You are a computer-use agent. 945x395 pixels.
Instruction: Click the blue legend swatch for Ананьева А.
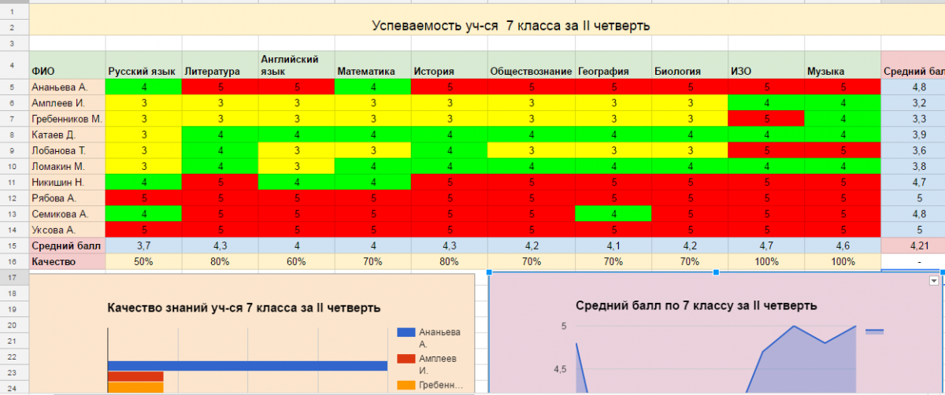405,332
